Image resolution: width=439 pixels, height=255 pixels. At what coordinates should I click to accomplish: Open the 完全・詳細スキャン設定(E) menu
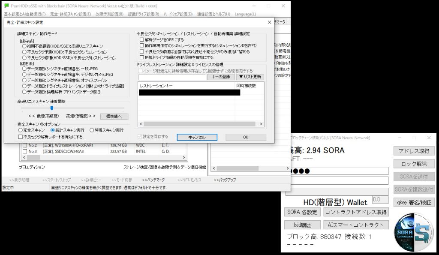(71, 14)
